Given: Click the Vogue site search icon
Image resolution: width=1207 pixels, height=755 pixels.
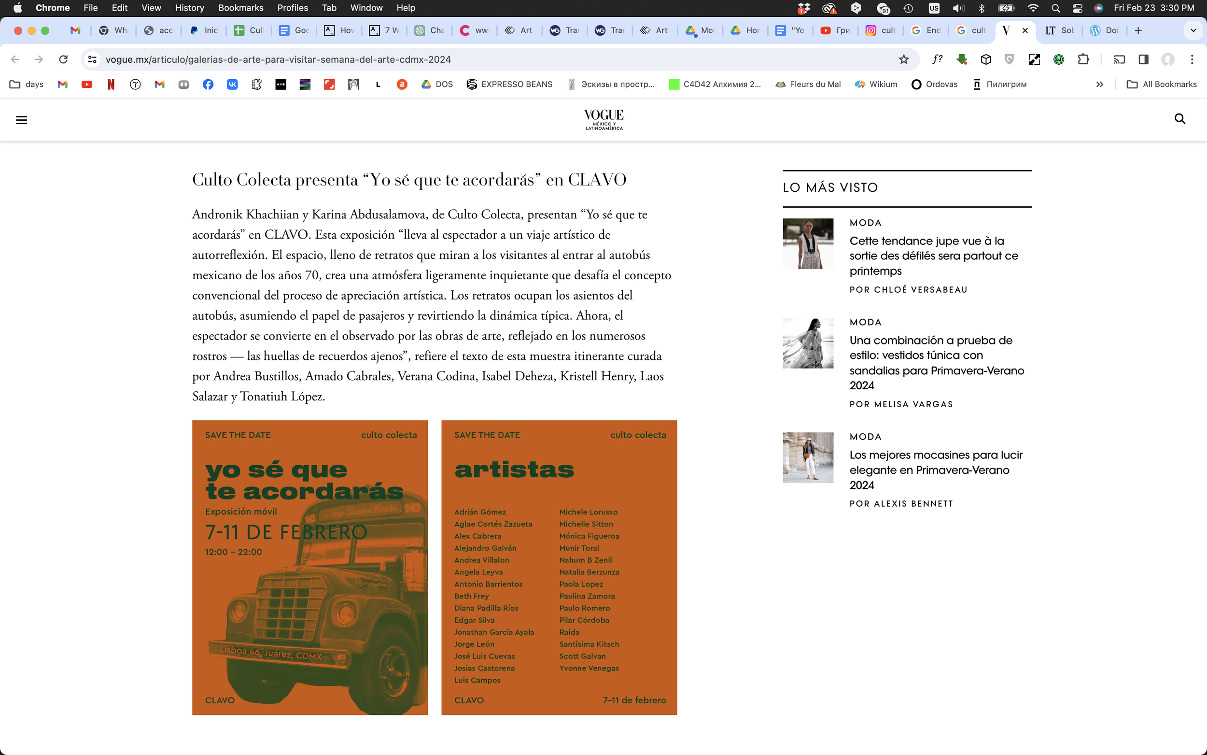Looking at the screenshot, I should point(1179,119).
